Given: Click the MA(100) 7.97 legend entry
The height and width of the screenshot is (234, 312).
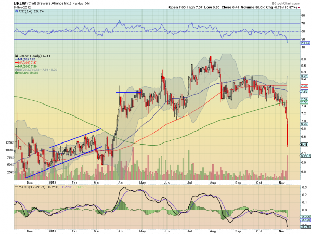Looking at the screenshot, I should tap(25, 63).
